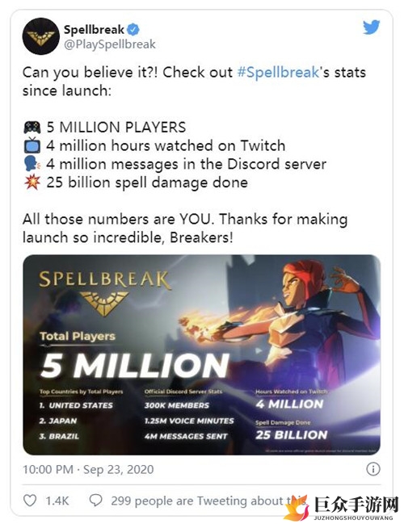Open Twitter via the bird logo
404x524 pixels.
click(372, 27)
